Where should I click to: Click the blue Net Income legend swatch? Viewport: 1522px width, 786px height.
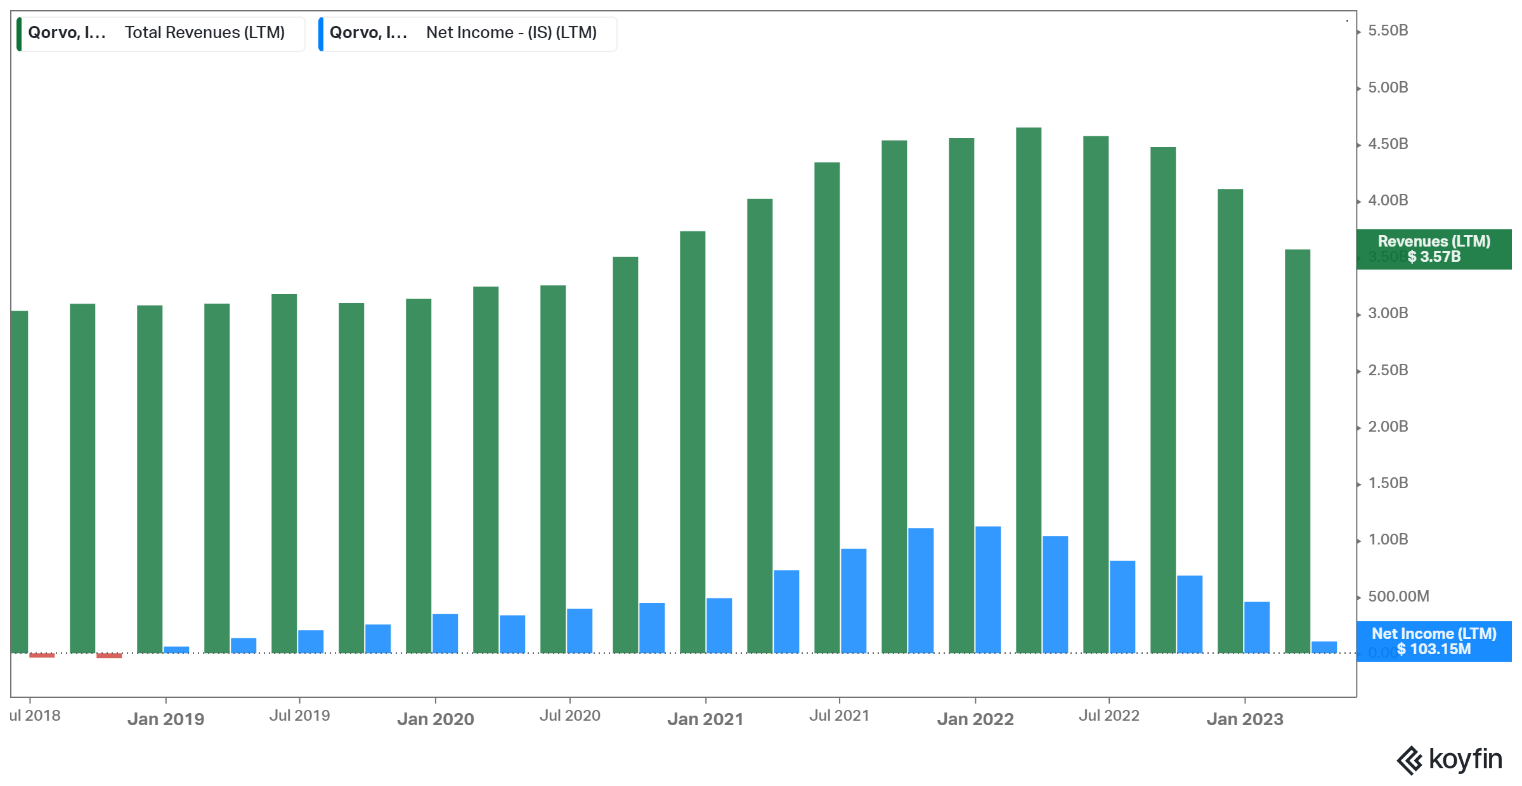point(321,34)
